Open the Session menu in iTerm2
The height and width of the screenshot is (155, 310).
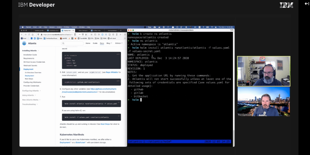click(x=51, y=27)
